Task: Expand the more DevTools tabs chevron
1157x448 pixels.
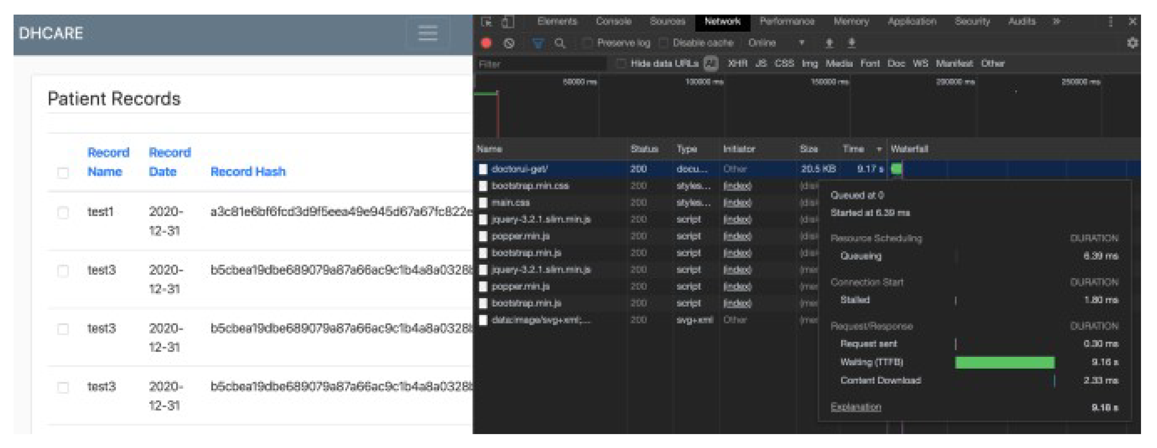Action: tap(1057, 22)
